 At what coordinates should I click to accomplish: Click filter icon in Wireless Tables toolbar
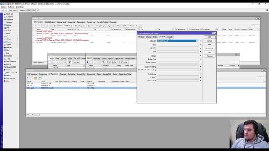point(55,26)
